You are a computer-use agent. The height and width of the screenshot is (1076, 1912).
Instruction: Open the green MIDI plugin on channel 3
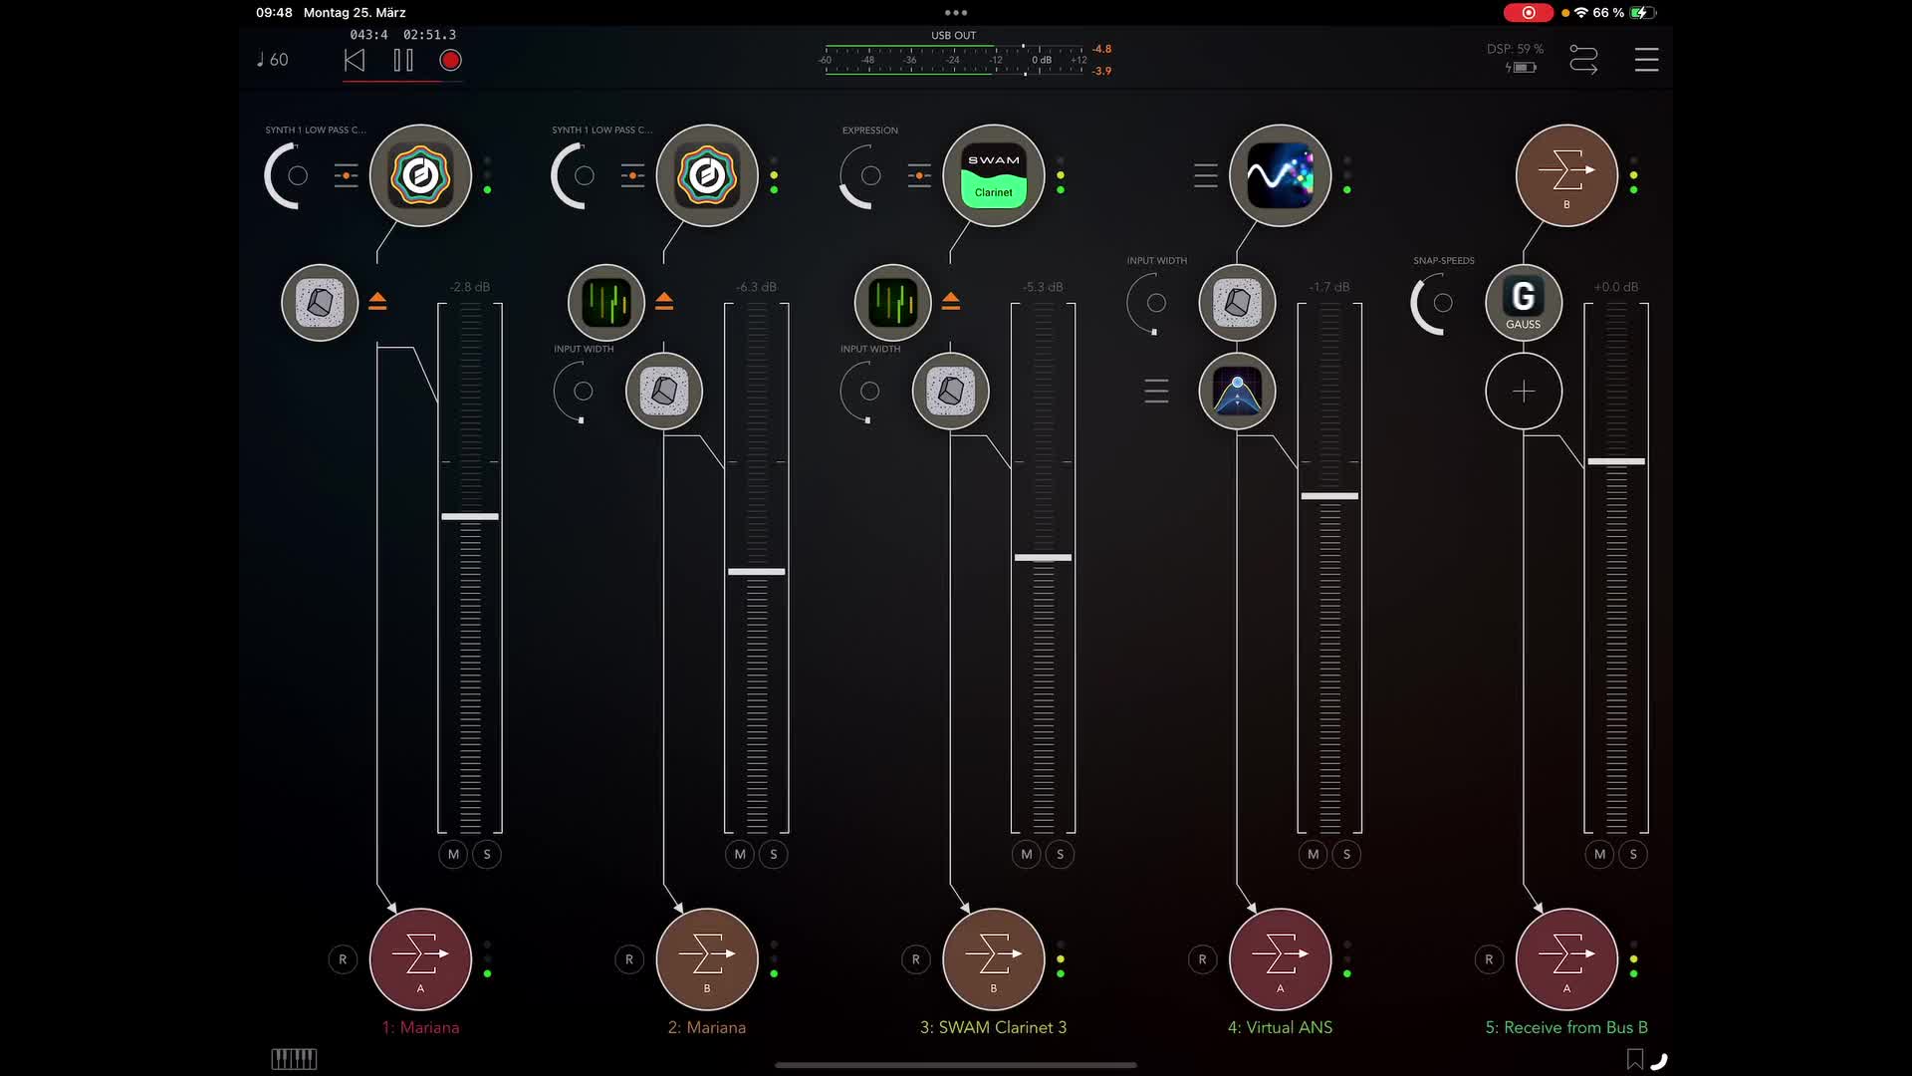coord(893,303)
